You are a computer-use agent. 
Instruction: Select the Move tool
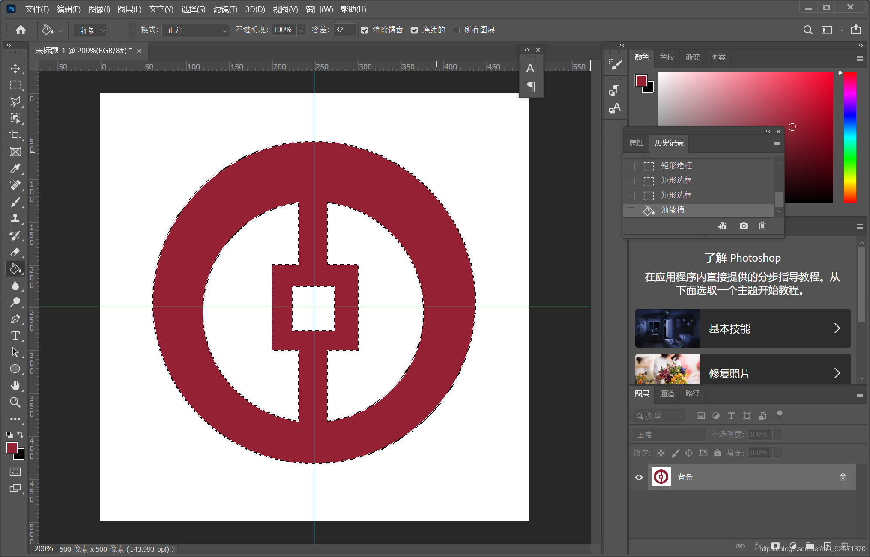click(15, 69)
